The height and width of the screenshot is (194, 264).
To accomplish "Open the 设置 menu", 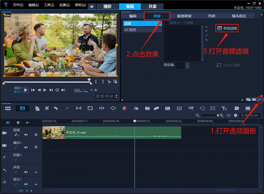I will [64, 5].
